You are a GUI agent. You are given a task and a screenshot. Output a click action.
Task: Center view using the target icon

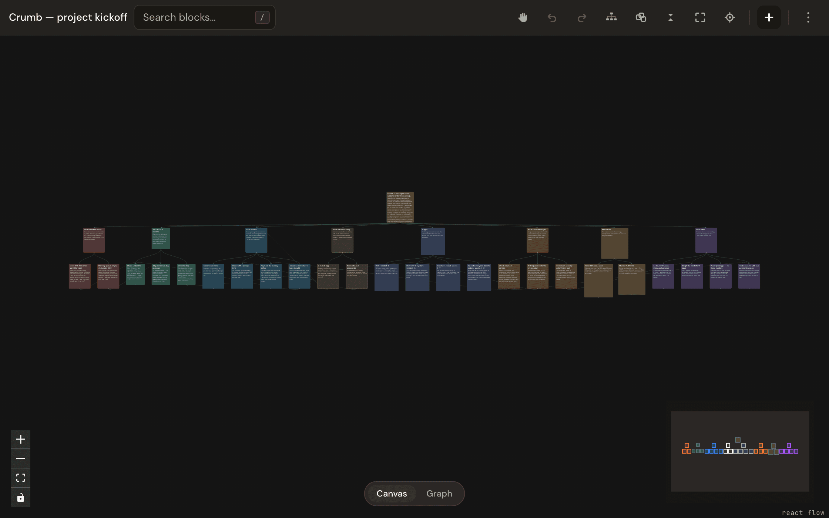click(730, 17)
